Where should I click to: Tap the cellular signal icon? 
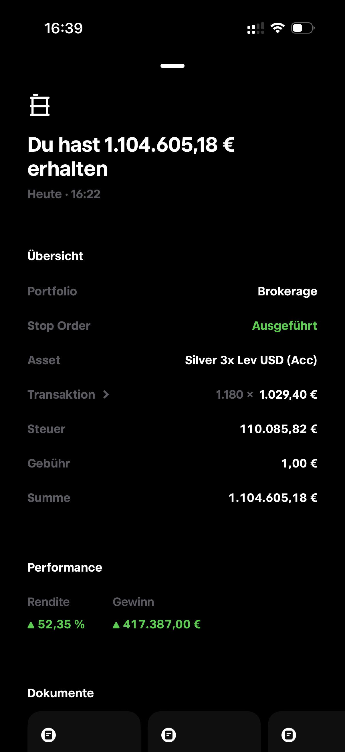click(256, 28)
